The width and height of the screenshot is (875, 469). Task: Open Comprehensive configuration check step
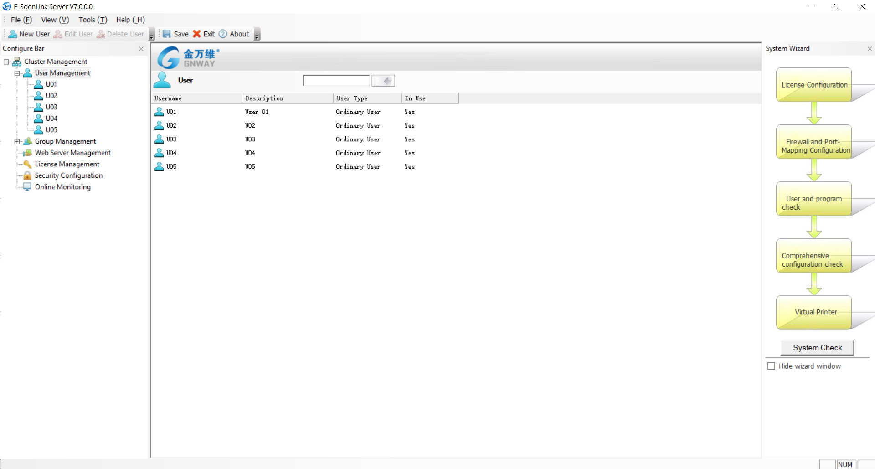point(814,256)
